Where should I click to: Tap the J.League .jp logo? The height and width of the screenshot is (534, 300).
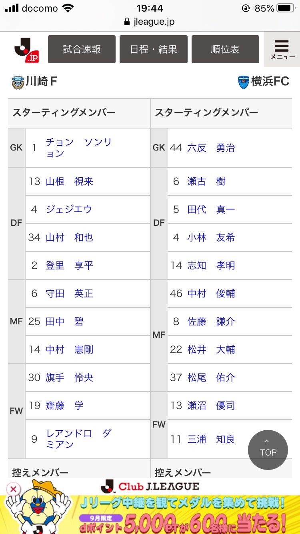(26, 50)
